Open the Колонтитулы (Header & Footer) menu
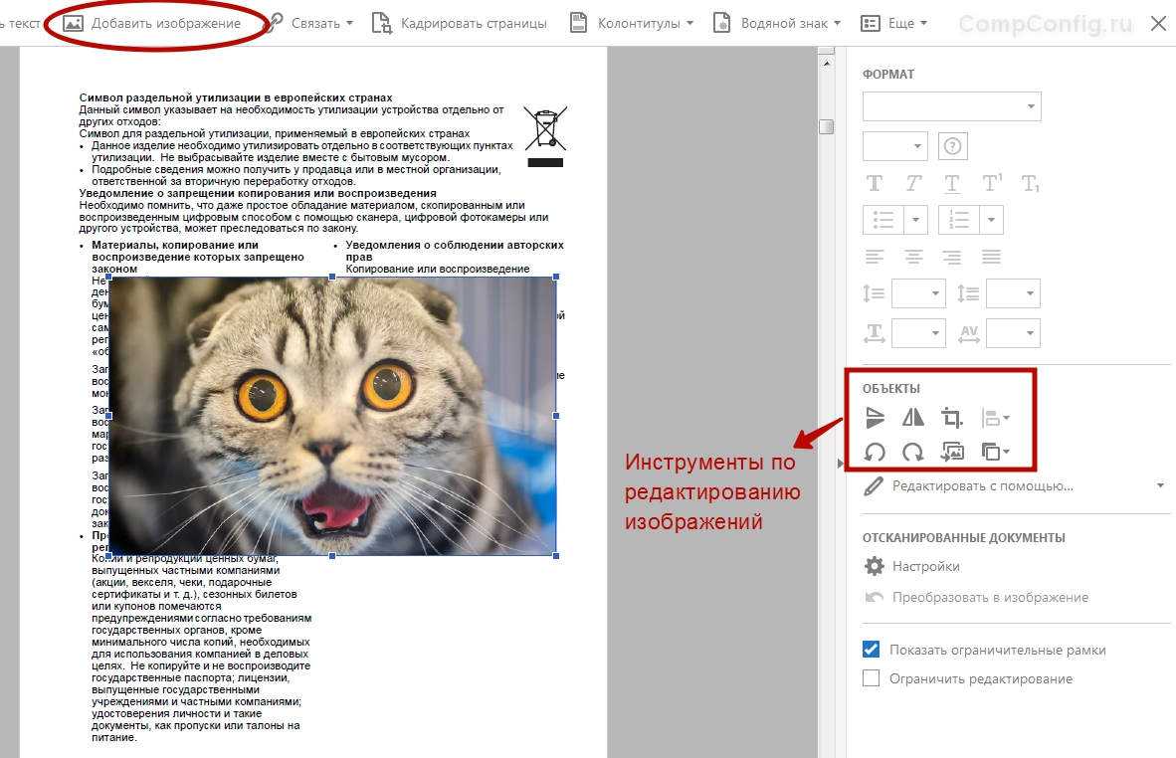This screenshot has width=1176, height=758. click(x=632, y=23)
